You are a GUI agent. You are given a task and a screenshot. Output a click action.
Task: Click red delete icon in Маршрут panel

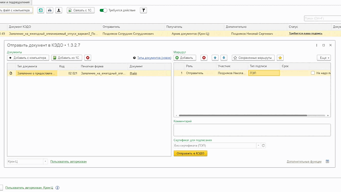[x=204, y=58]
